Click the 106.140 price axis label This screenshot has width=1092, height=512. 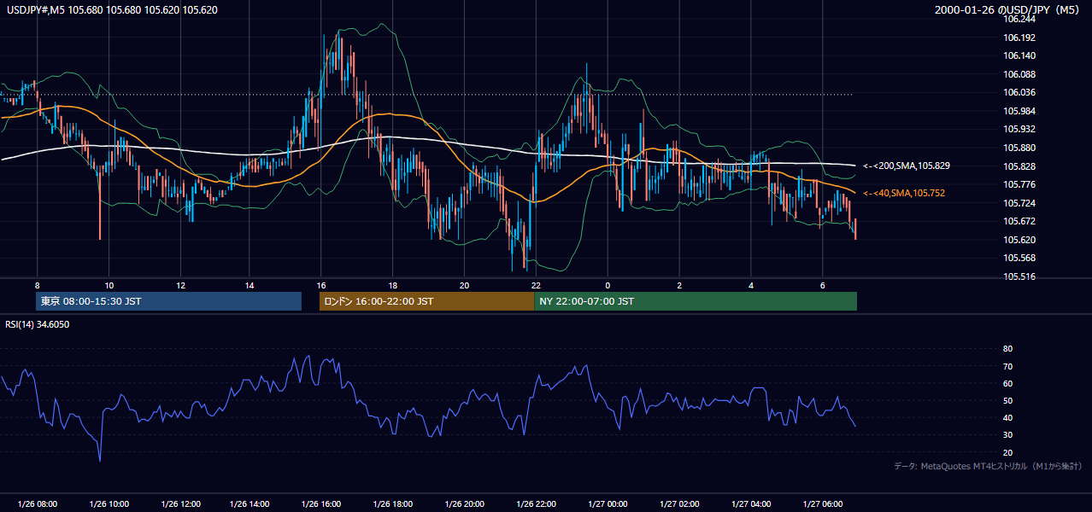tap(1020, 55)
